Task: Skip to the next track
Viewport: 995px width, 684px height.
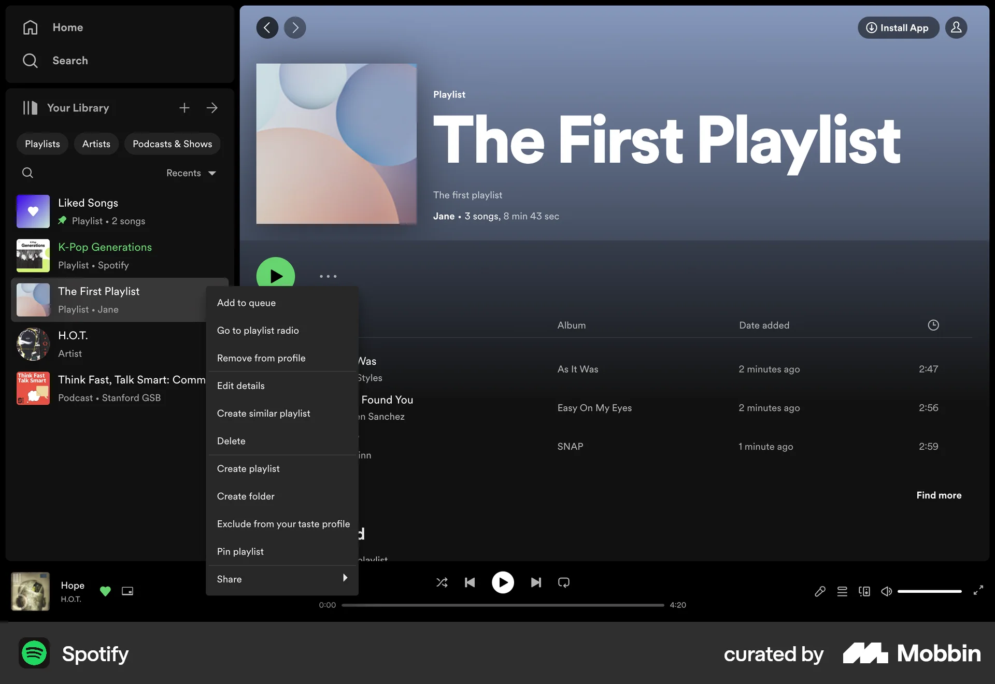Action: point(536,582)
